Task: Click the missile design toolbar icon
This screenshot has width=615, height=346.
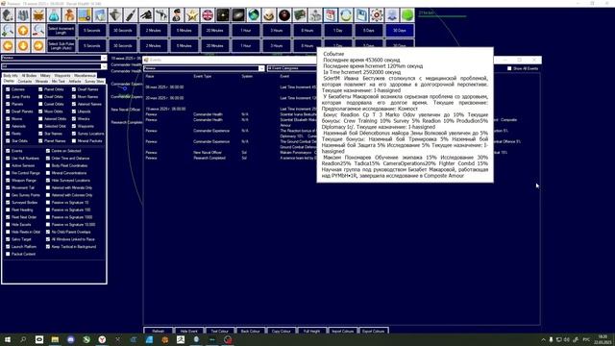Action: (131, 15)
